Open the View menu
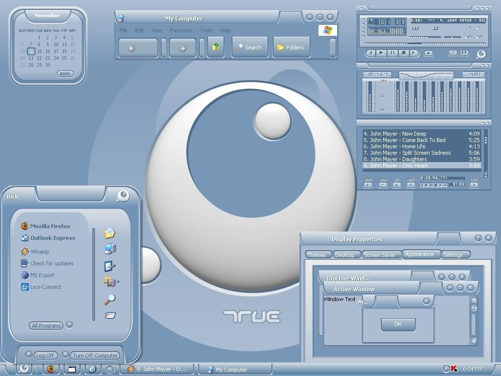501x376 pixels. pyautogui.click(x=157, y=30)
